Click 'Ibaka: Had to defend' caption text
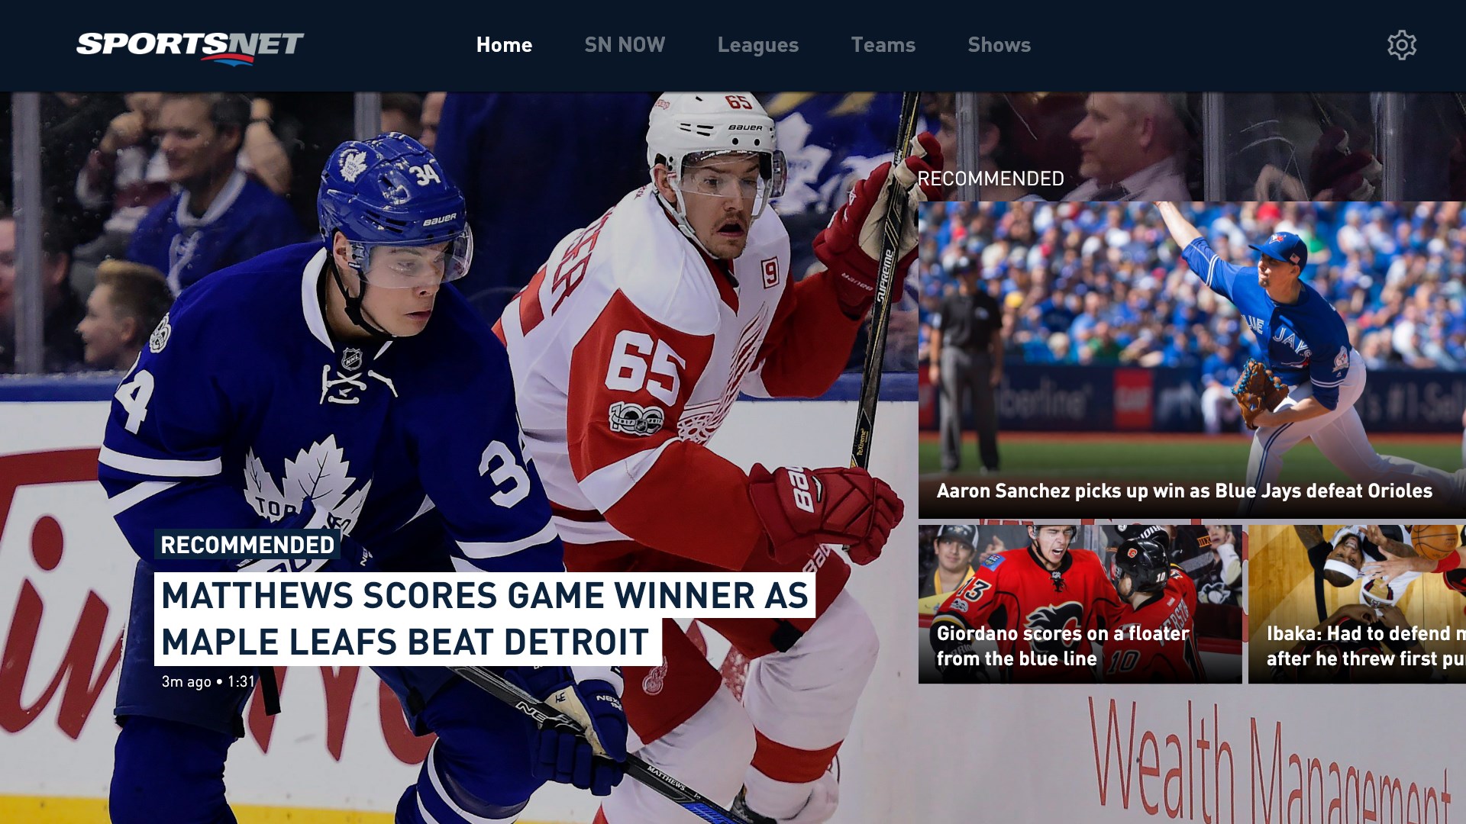Screen dimensions: 1466x824 (1363, 634)
